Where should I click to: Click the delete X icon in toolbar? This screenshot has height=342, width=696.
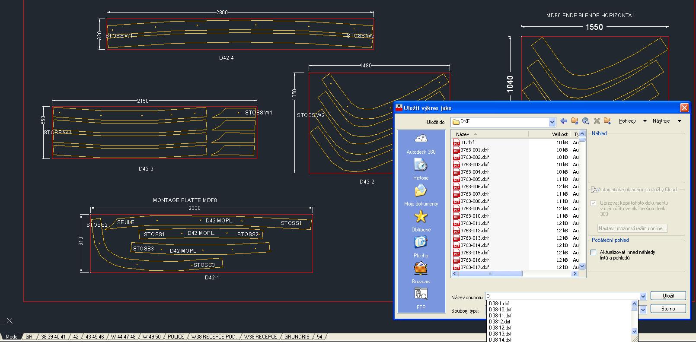[597, 121]
